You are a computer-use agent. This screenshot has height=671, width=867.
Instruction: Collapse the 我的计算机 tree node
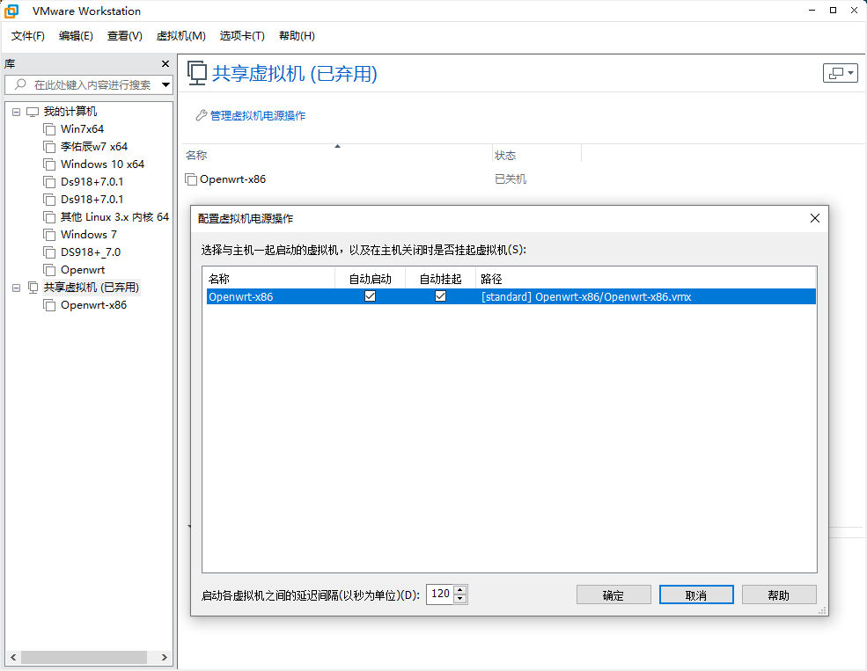pos(17,112)
